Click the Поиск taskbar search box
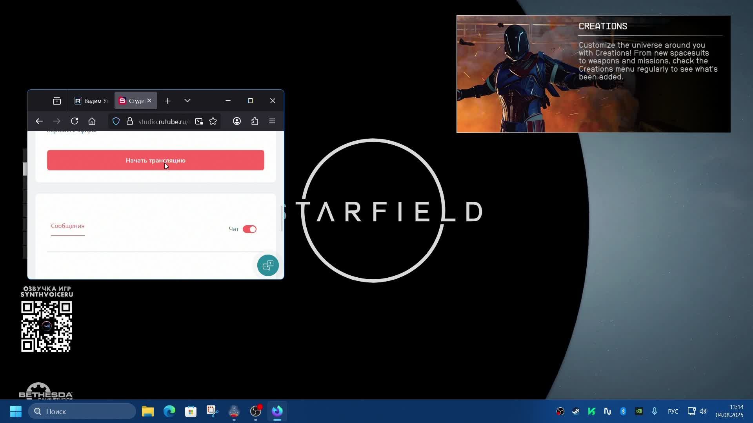Screen dimensions: 753x423 pos(82,411)
